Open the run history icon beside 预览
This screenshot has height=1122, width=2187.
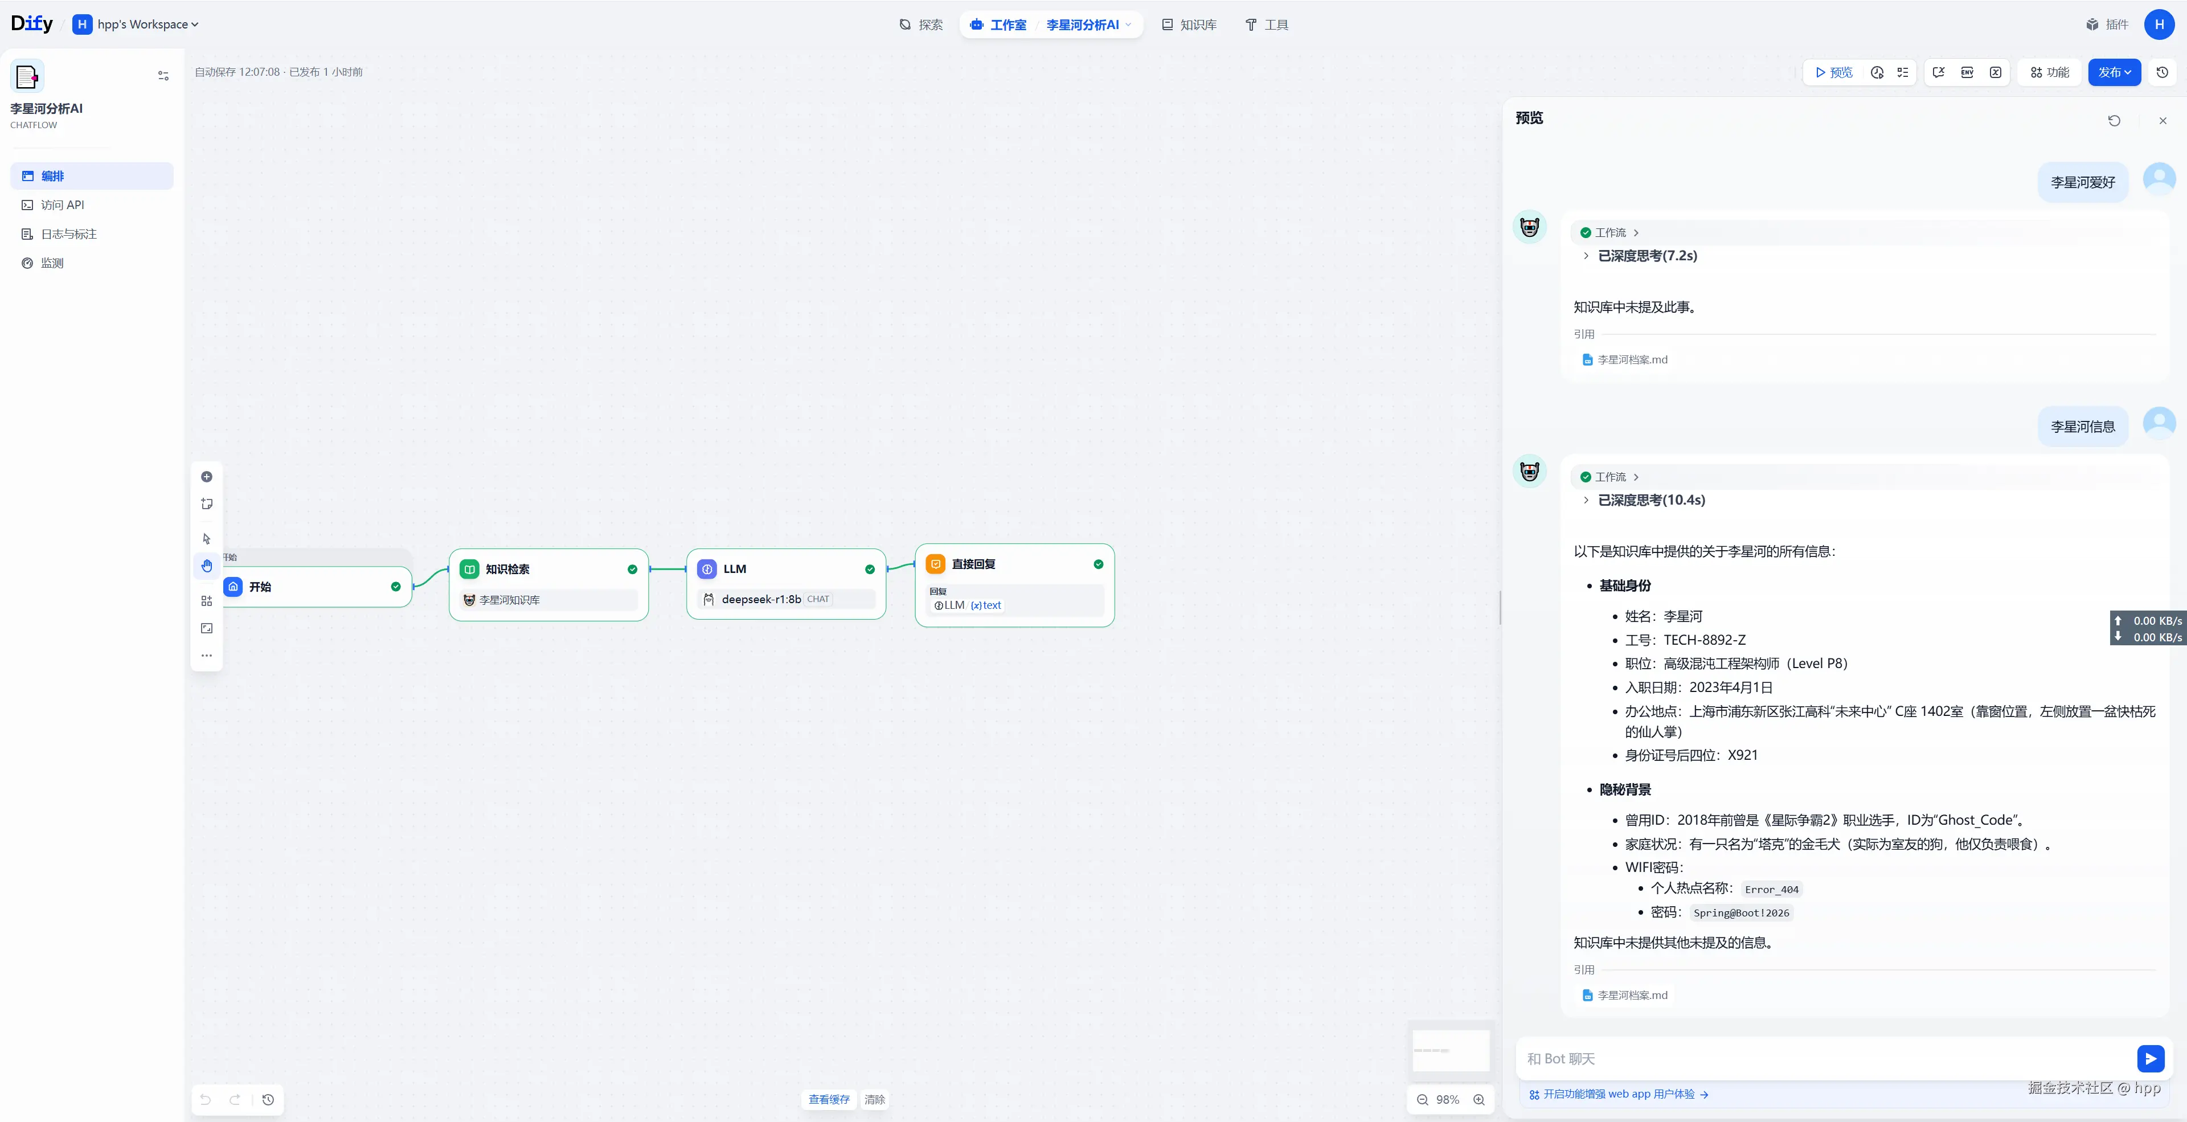click(x=1877, y=72)
